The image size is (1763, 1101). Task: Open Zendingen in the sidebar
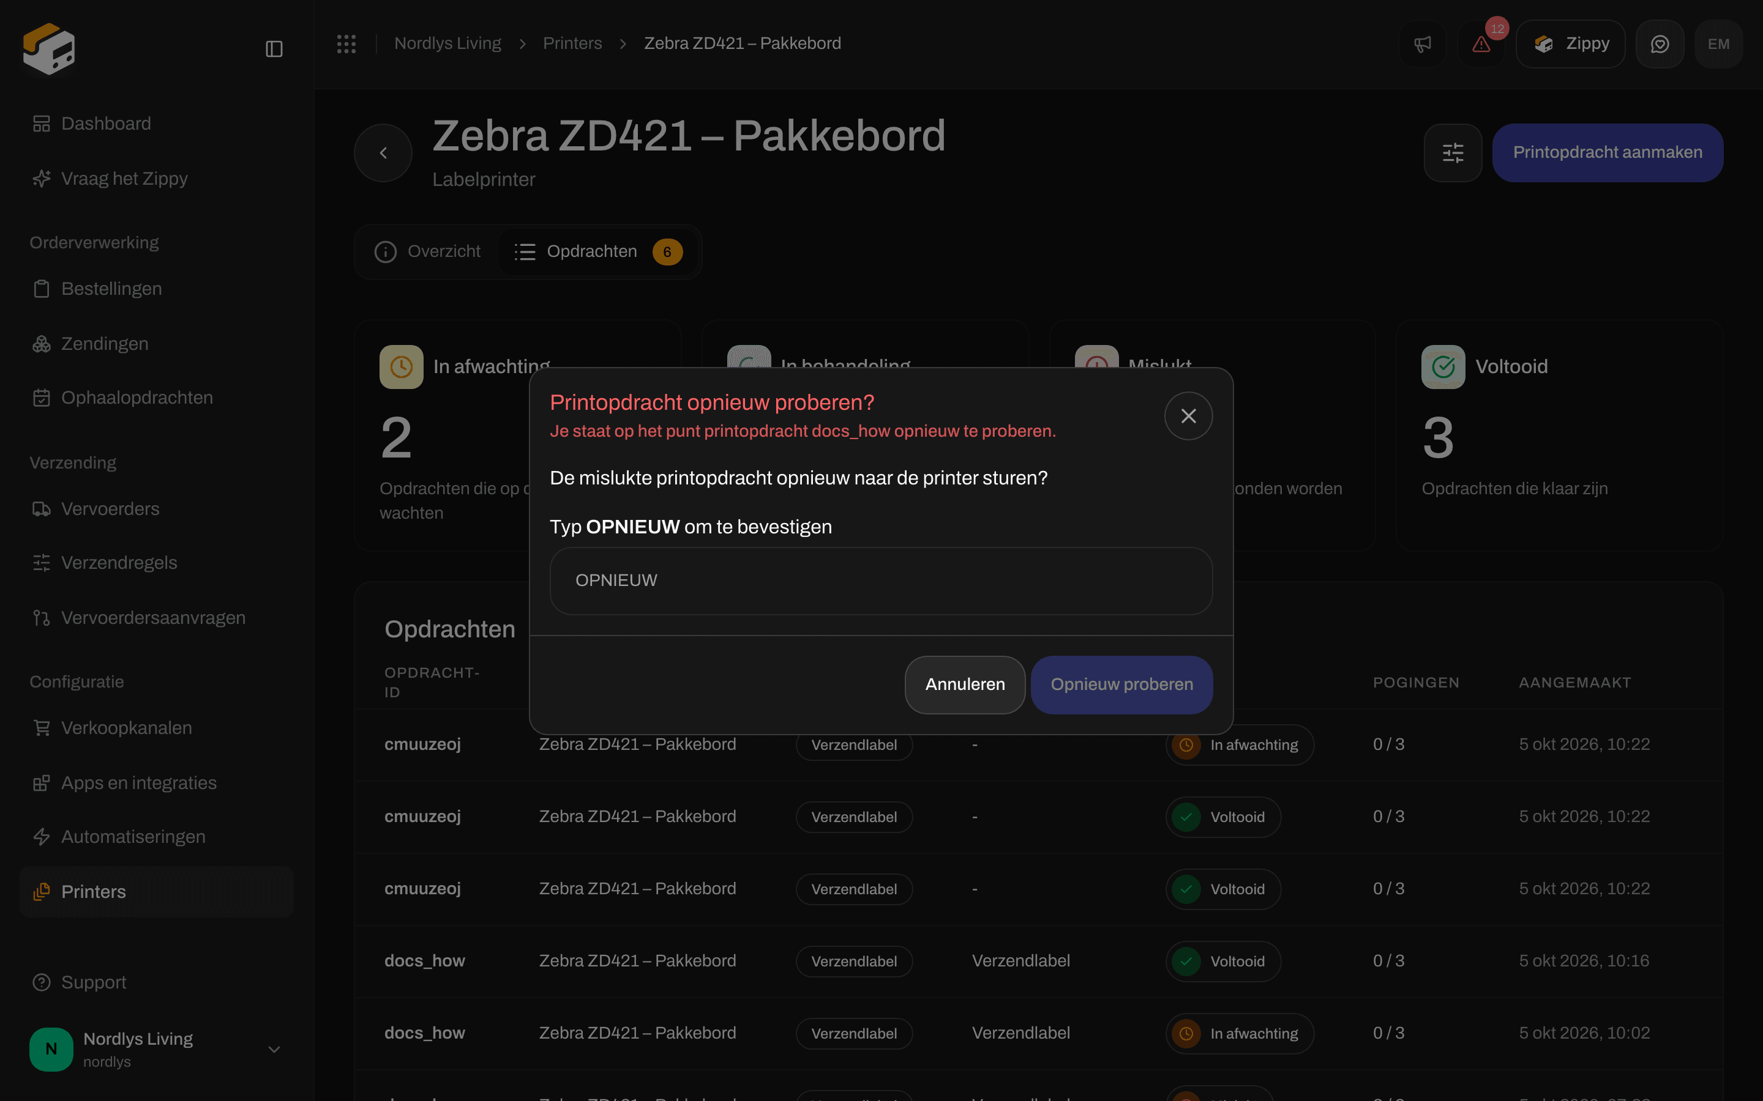tap(104, 344)
